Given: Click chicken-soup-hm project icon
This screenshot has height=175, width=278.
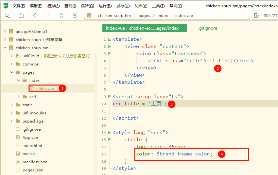Looking at the screenshot, I should 11,48.
